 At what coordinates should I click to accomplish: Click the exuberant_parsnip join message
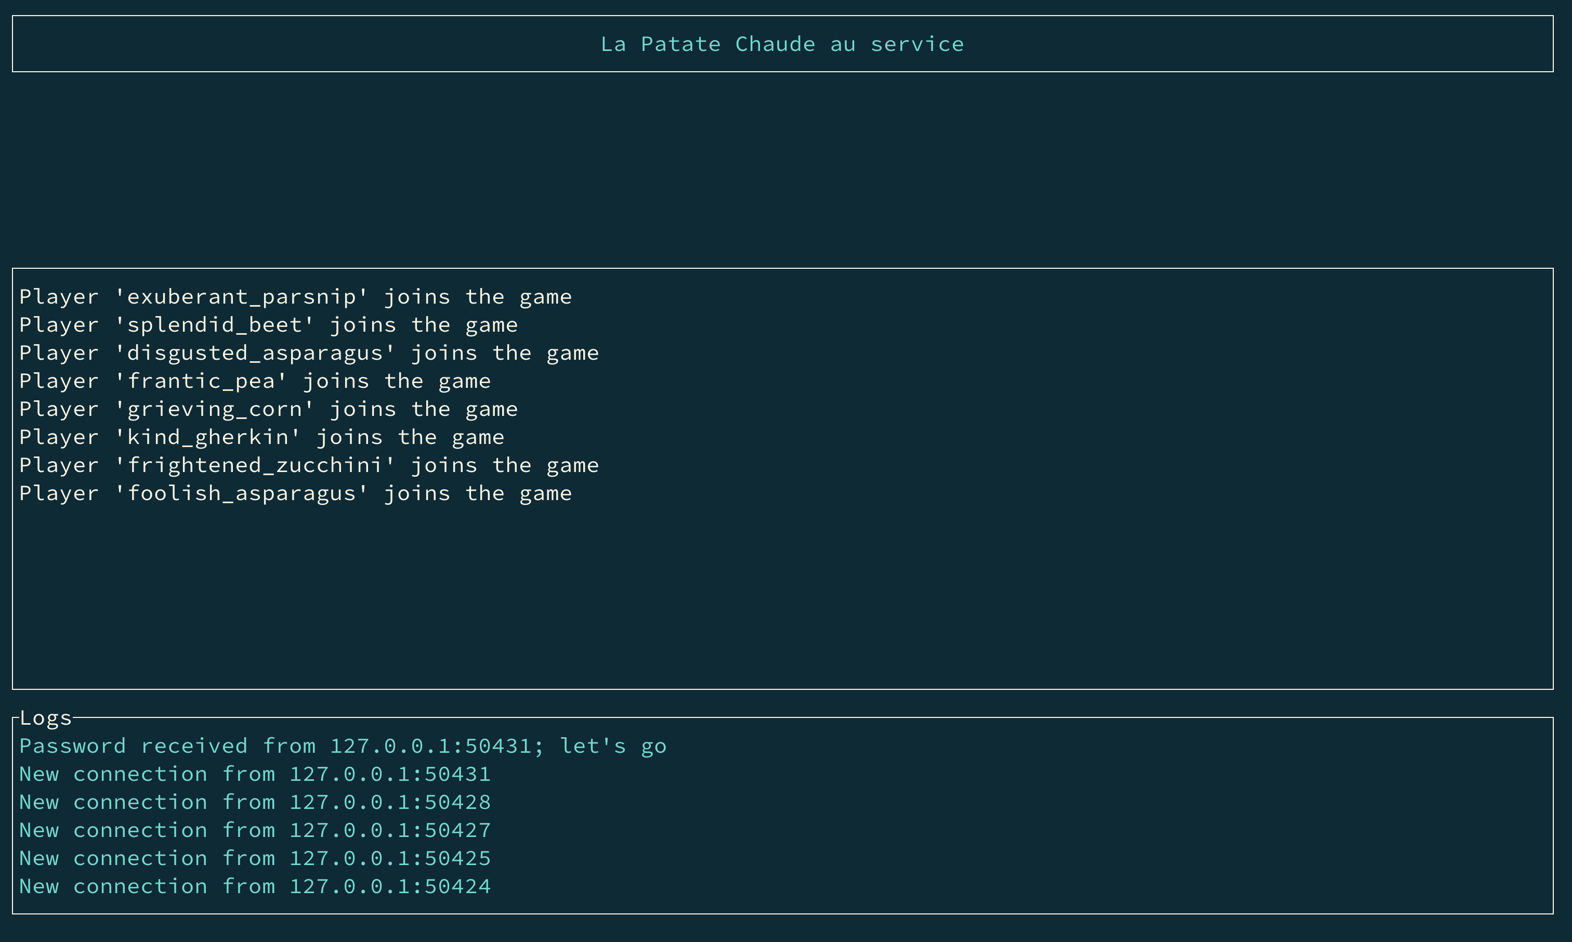click(x=295, y=296)
